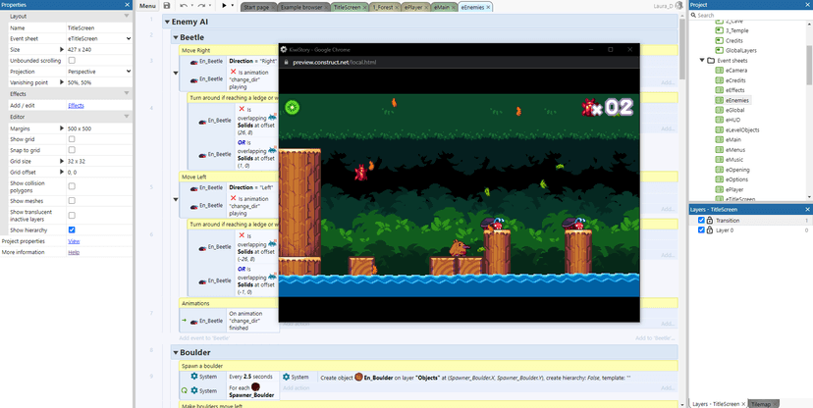Toggle Show collision polygons checkbox
Screen dimensions: 813x408
[72, 186]
